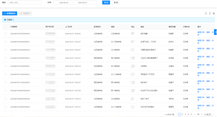Click the 东区宿舍楼 area cell
This screenshot has height=117, width=217.
(98, 66)
